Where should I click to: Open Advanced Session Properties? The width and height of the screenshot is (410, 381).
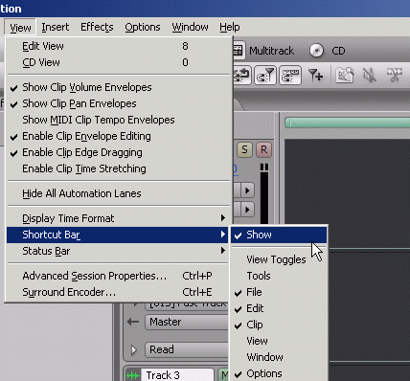[119, 276]
